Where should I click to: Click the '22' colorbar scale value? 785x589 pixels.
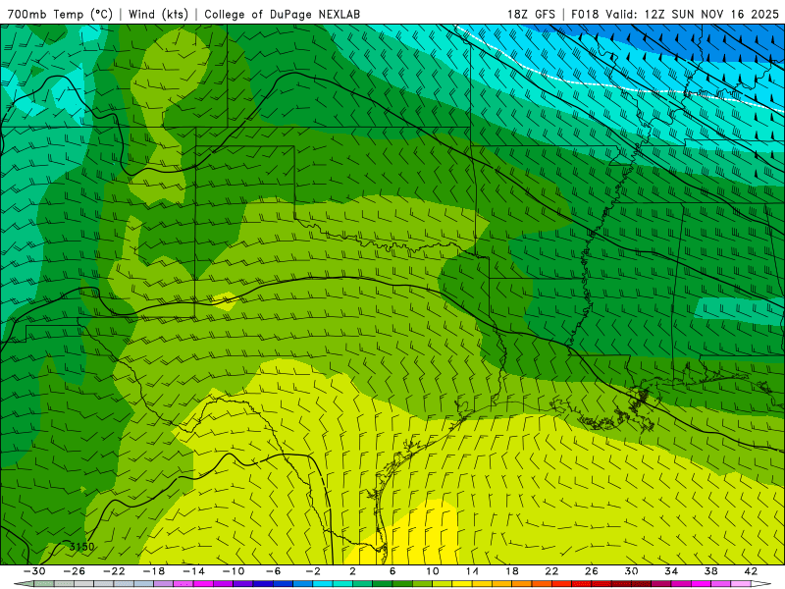(x=551, y=571)
